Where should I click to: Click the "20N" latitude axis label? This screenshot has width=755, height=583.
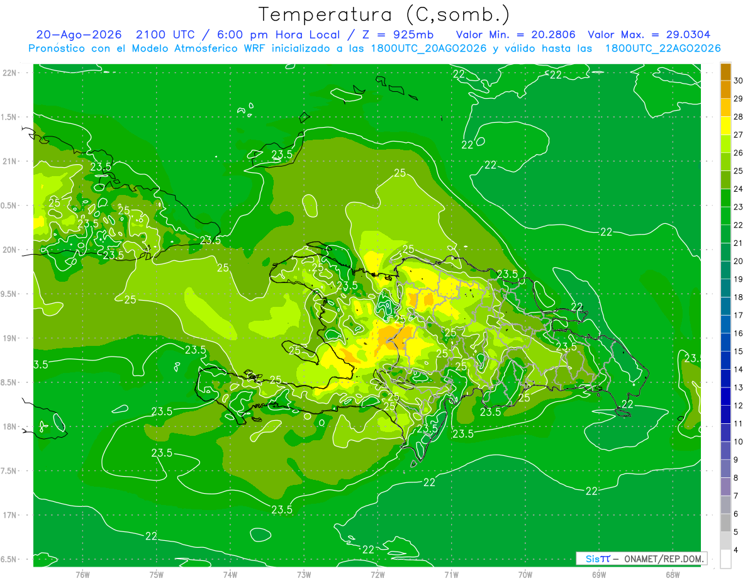tap(10, 250)
